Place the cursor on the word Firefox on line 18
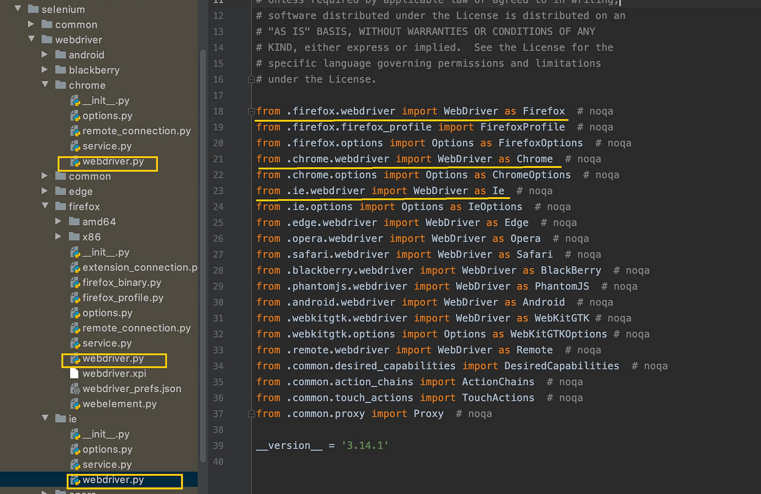Image resolution: width=761 pixels, height=494 pixels. point(544,111)
